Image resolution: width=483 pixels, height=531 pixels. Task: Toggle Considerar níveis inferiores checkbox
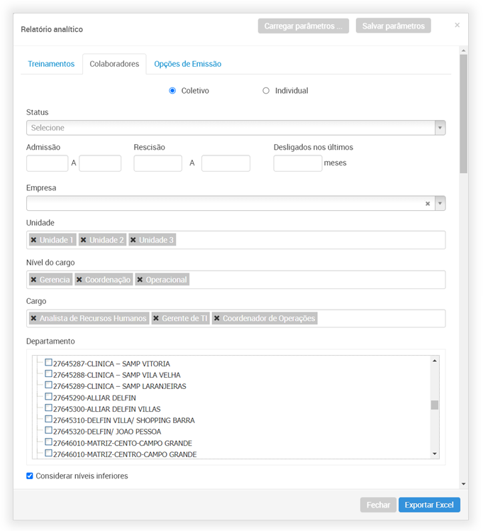pyautogui.click(x=30, y=476)
